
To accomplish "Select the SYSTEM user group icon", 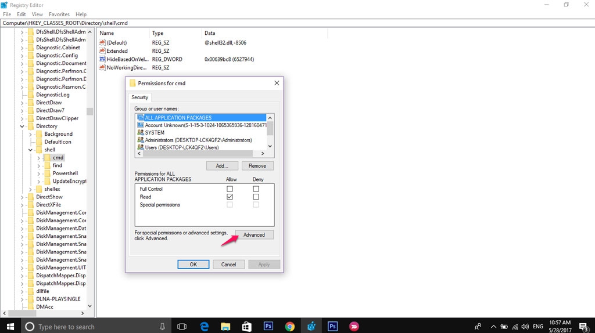I will (140, 133).
